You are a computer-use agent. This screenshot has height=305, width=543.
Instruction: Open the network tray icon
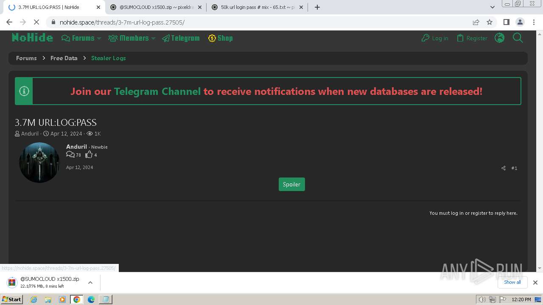click(x=493, y=299)
